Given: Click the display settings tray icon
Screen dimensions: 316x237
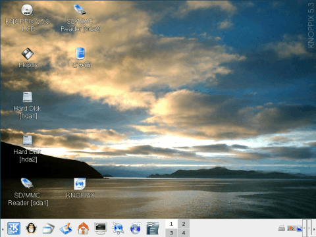Looking at the screenshot, I should (300, 228).
